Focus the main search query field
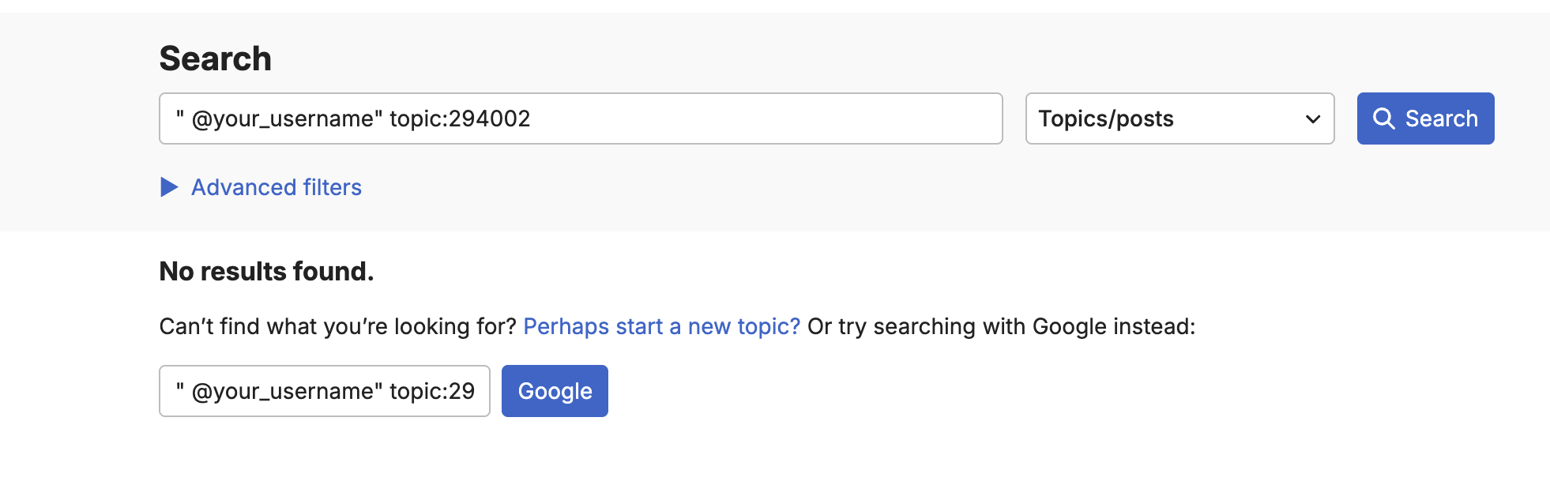 coord(711,118)
